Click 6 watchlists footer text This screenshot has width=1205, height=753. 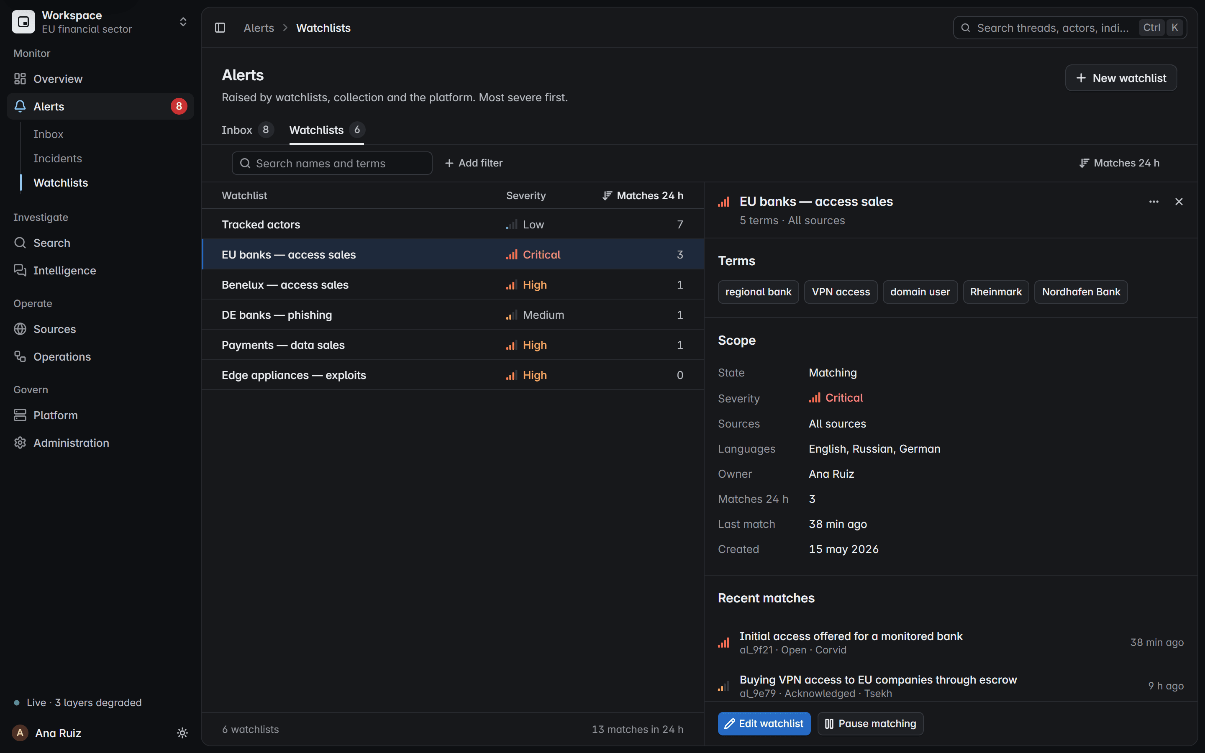coord(251,730)
